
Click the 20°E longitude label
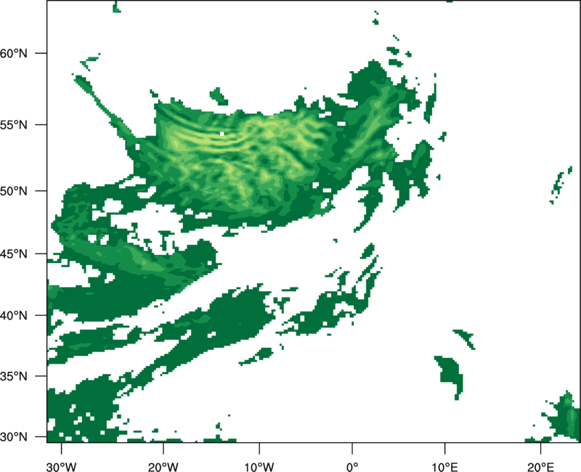[540, 467]
